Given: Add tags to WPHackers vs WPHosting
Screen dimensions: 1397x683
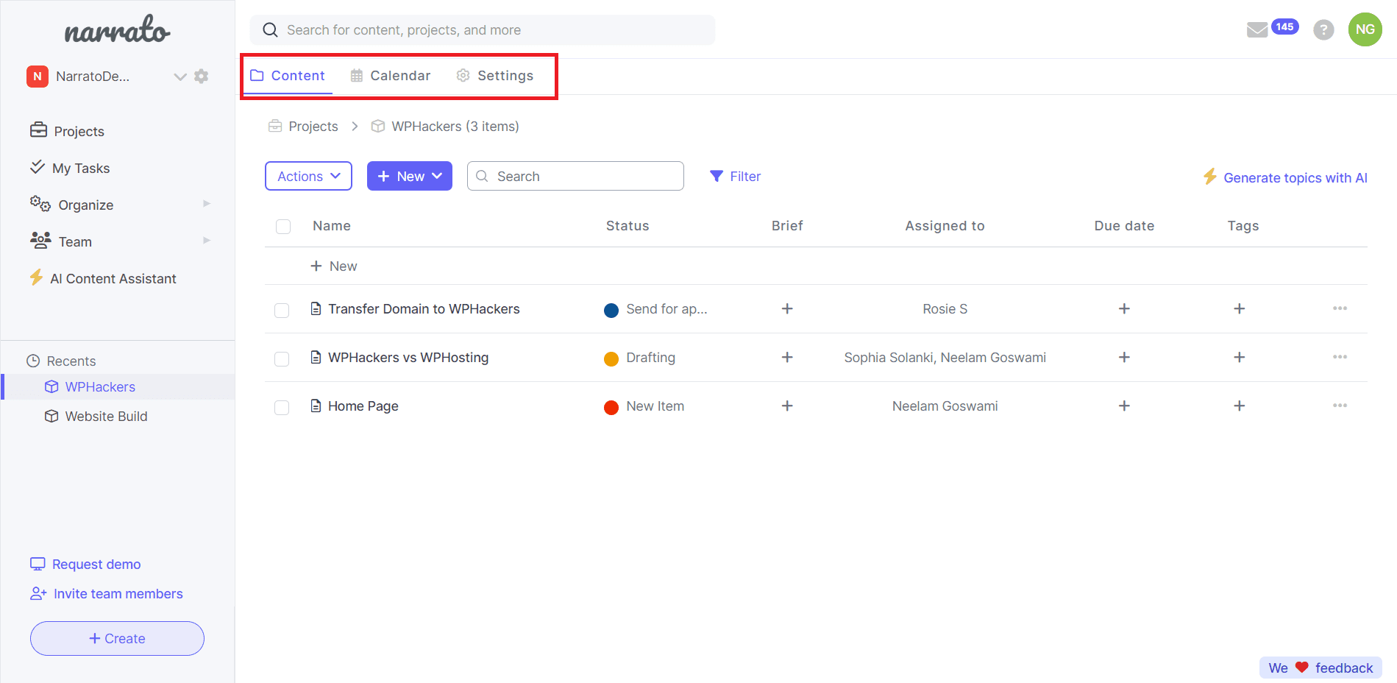Looking at the screenshot, I should [x=1239, y=358].
